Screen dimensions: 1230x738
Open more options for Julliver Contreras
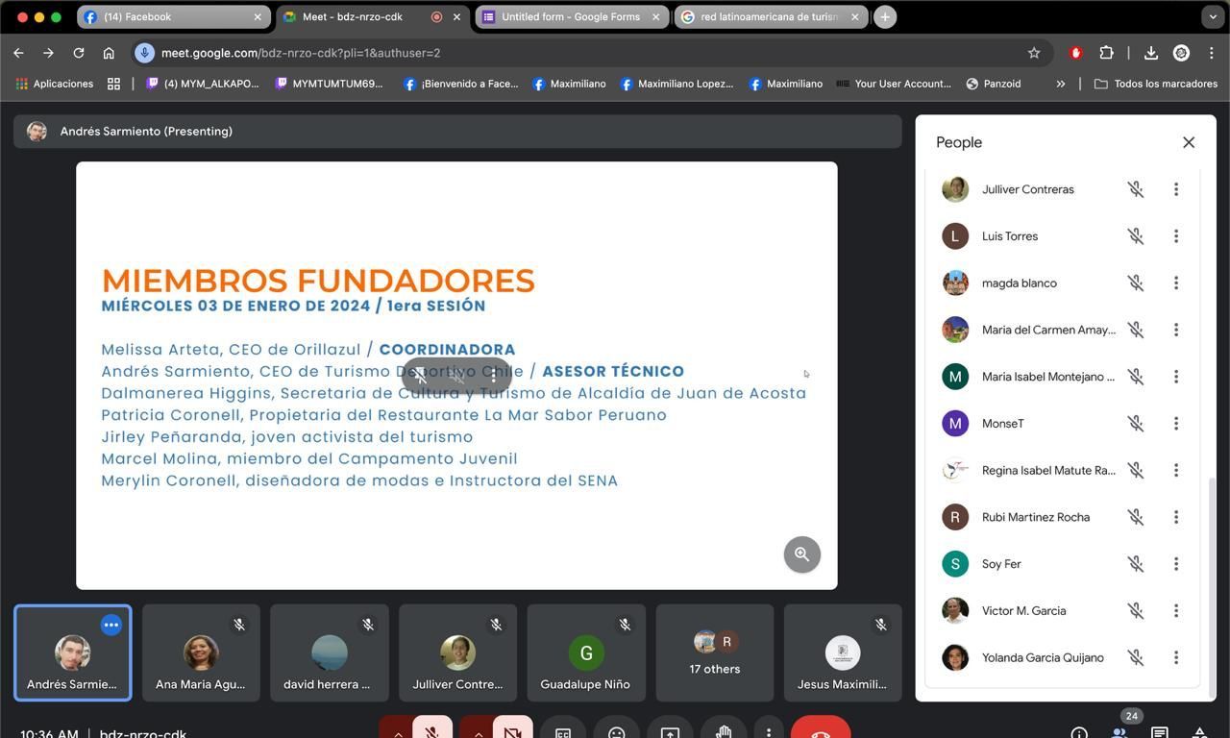point(1175,189)
